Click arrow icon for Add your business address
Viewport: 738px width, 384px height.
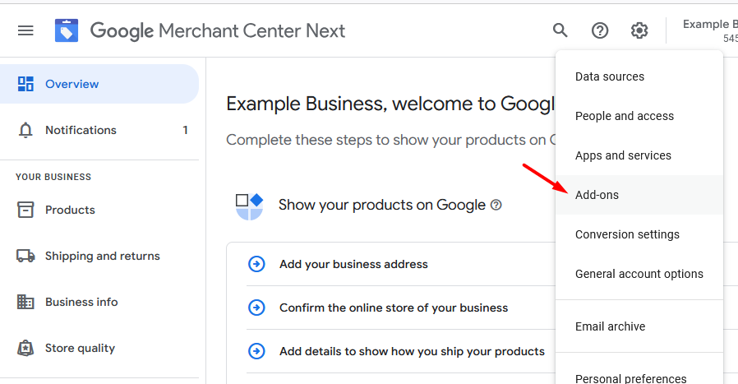pyautogui.click(x=256, y=264)
